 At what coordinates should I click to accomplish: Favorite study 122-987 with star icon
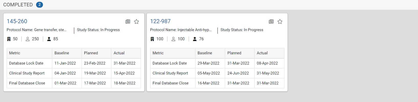(280, 22)
